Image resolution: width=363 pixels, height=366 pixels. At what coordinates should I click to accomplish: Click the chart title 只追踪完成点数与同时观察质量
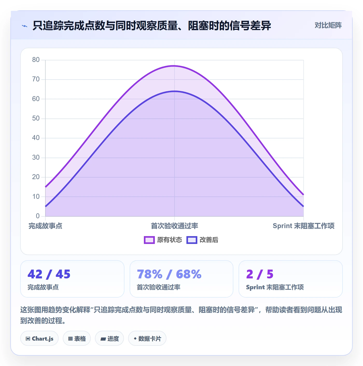(x=152, y=26)
